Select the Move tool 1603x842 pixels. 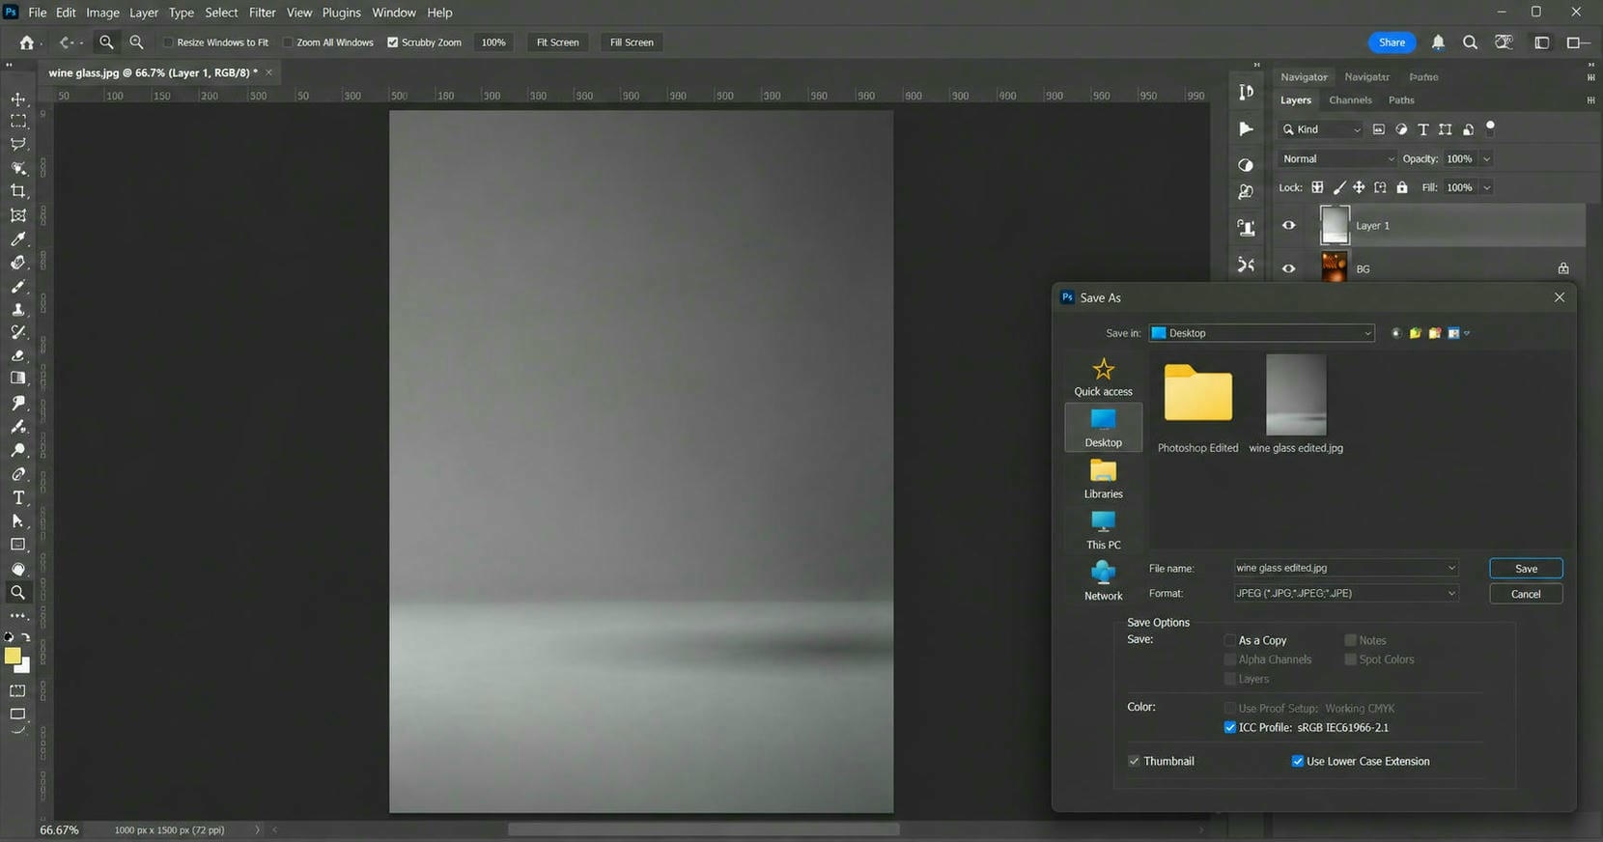tap(18, 99)
